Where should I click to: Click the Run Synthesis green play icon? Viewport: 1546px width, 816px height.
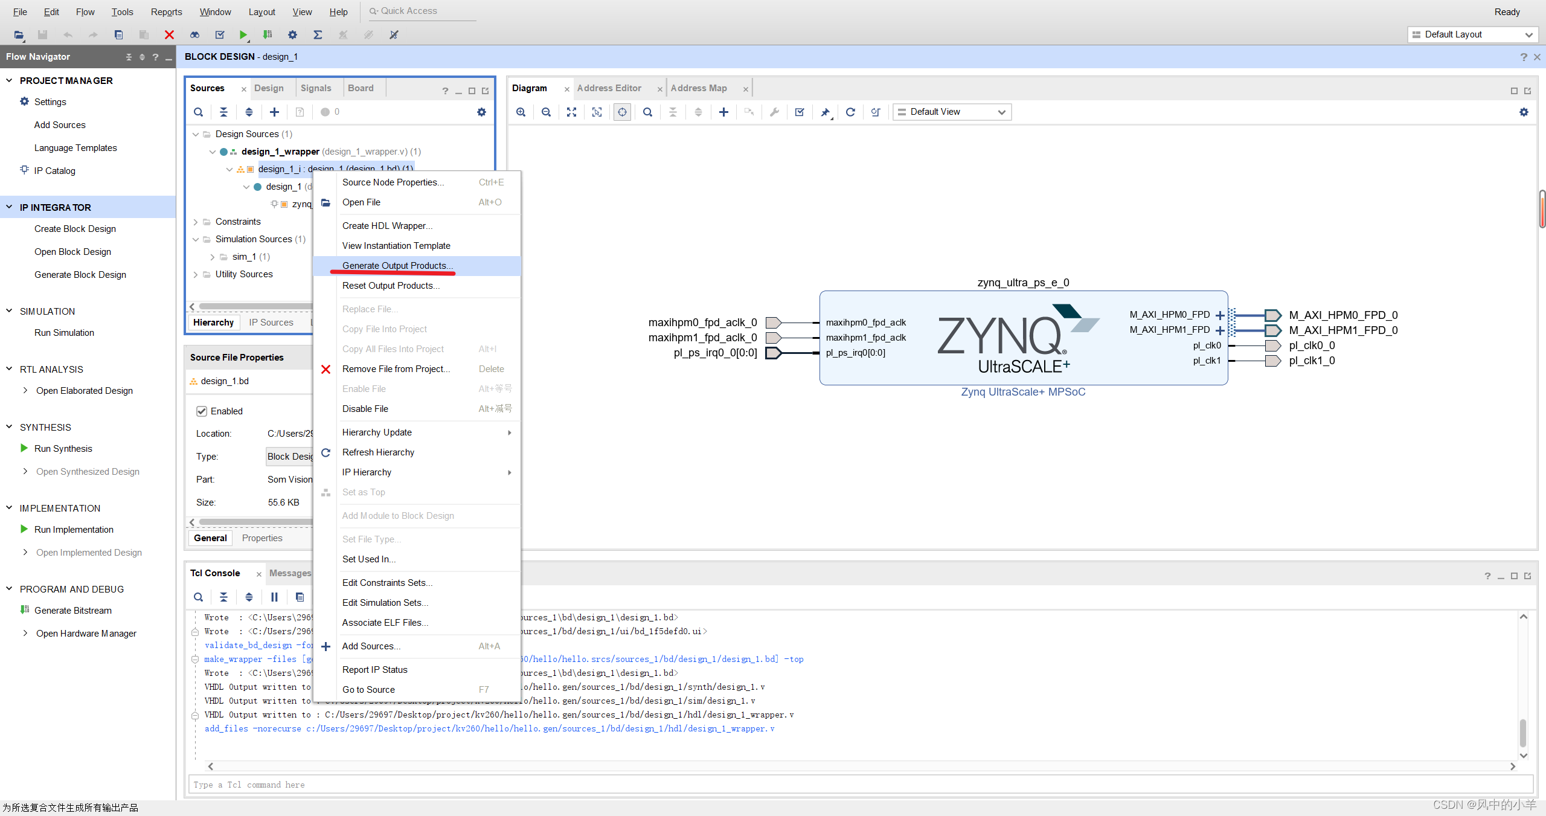(x=24, y=448)
